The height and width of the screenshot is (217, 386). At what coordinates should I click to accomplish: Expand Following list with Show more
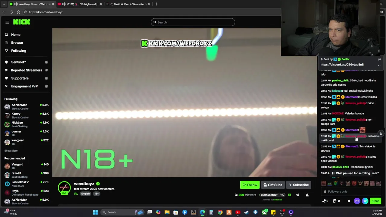tap(11, 151)
